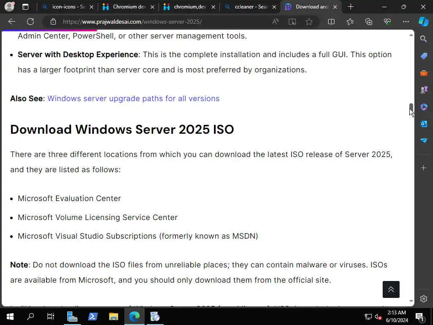Viewport: 433px width, 325px height.
Task: Open Settings and more menu
Action: point(406,22)
